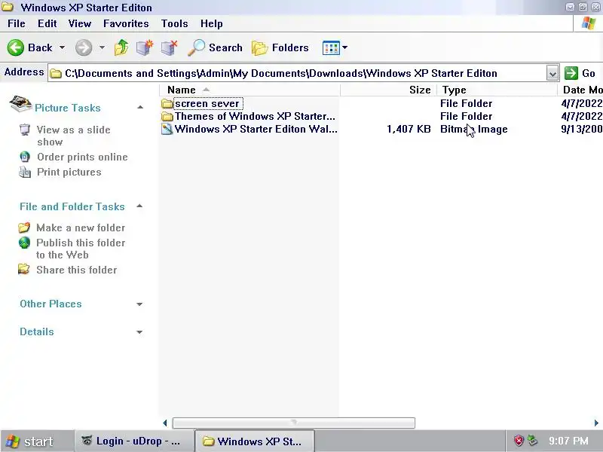
Task: Click the Share this folder icon
Action: [24, 270]
